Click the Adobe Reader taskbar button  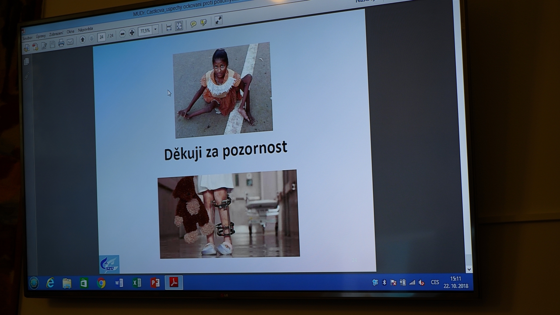[174, 283]
